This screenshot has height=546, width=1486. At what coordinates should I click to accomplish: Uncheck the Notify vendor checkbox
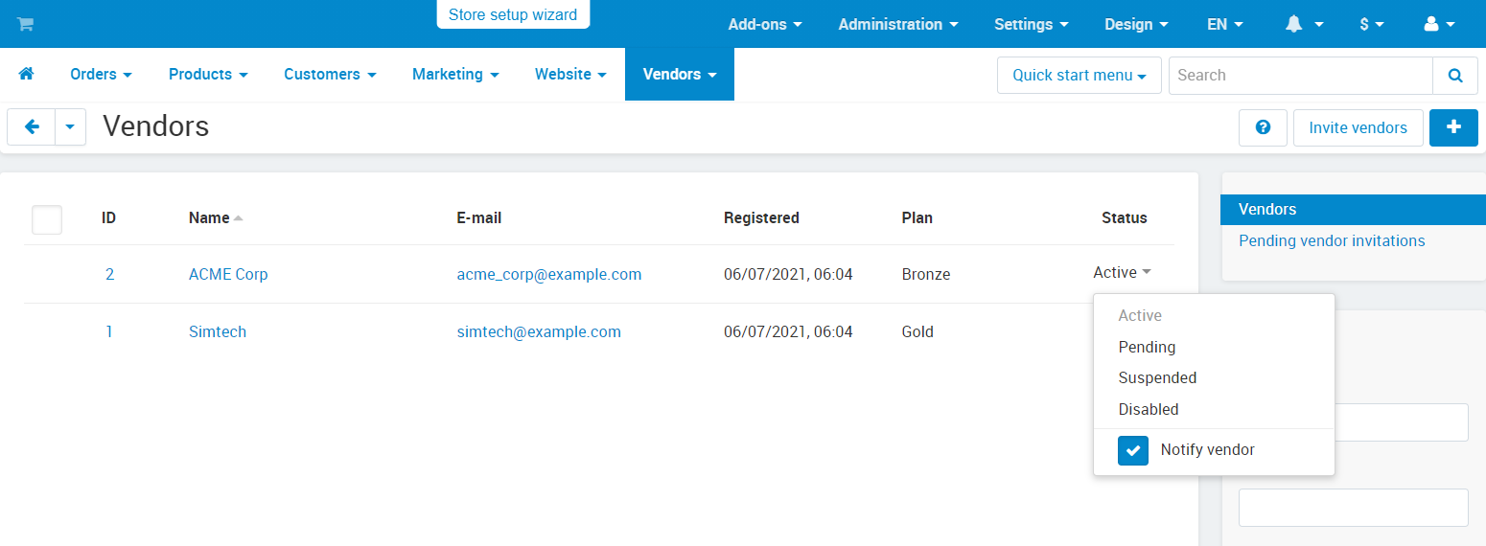click(1133, 450)
